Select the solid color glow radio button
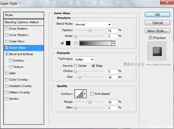 coord(62,43)
